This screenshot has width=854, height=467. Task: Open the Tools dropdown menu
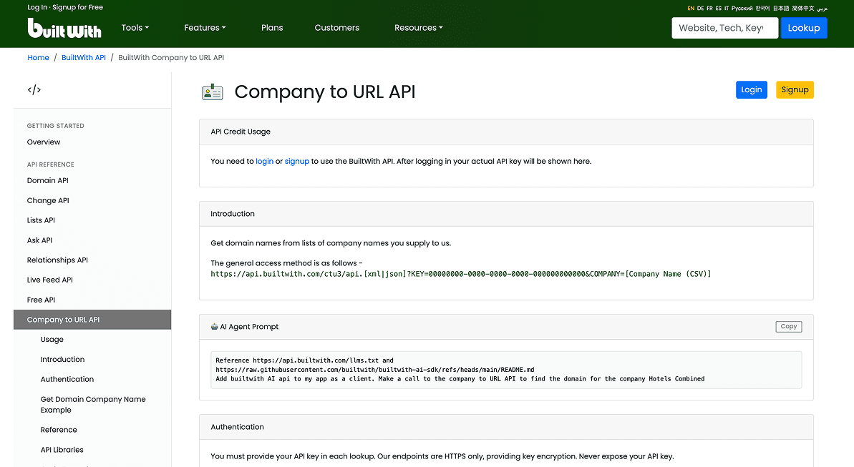135,28
